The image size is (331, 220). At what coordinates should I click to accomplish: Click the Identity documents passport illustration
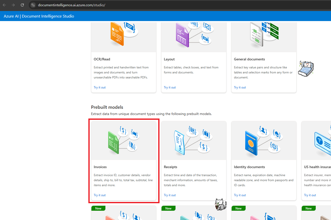pos(264,140)
